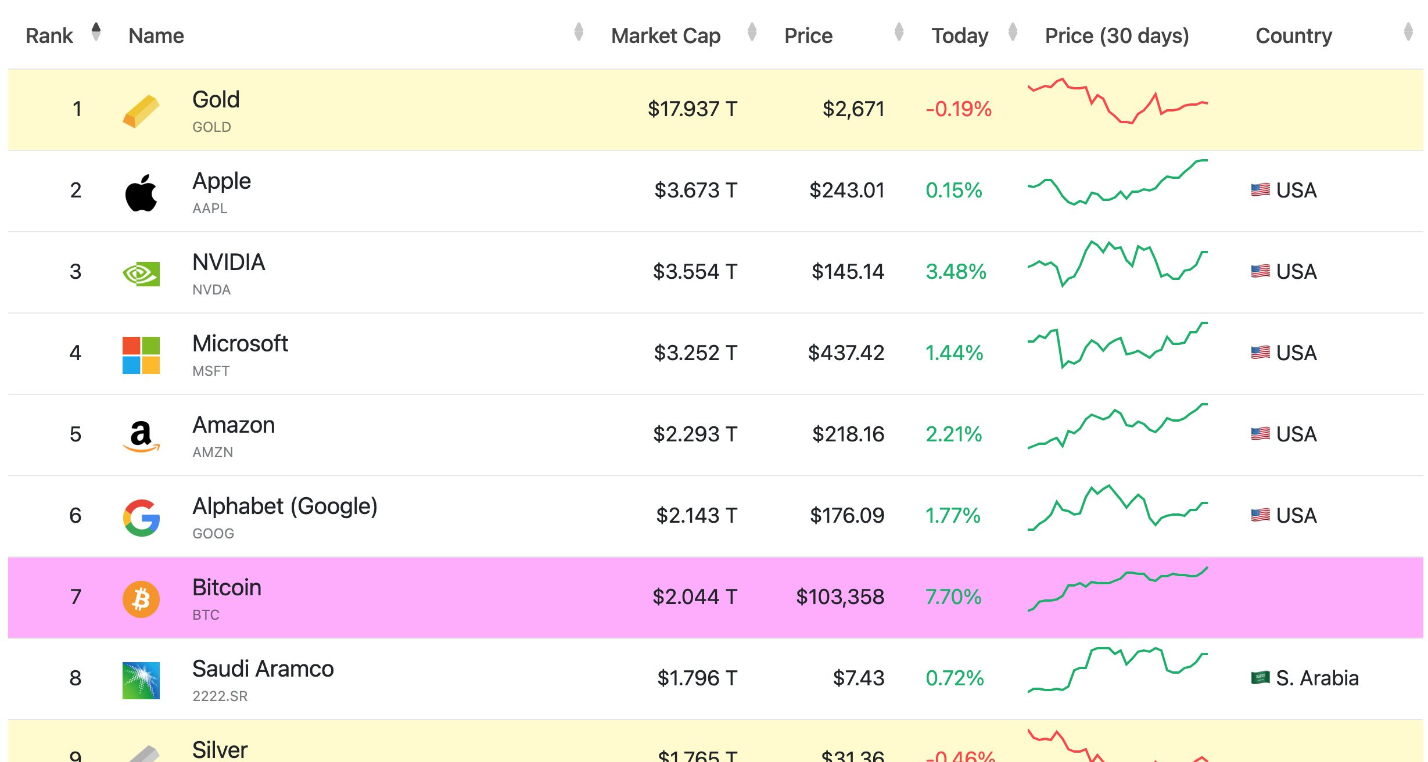The width and height of the screenshot is (1428, 762).
Task: Sort by Today using the sort arrows
Action: click(1013, 32)
